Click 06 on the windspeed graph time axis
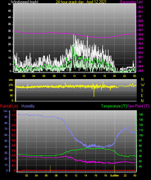 click(x=44, y=76)
